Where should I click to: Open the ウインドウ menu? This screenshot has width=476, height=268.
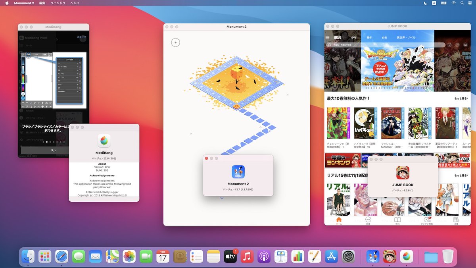pyautogui.click(x=58, y=3)
